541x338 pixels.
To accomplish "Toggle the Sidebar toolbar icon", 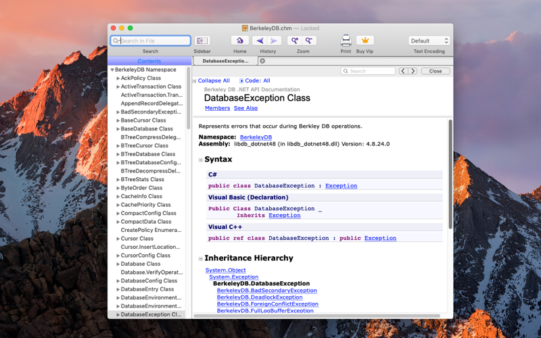I will click(202, 41).
